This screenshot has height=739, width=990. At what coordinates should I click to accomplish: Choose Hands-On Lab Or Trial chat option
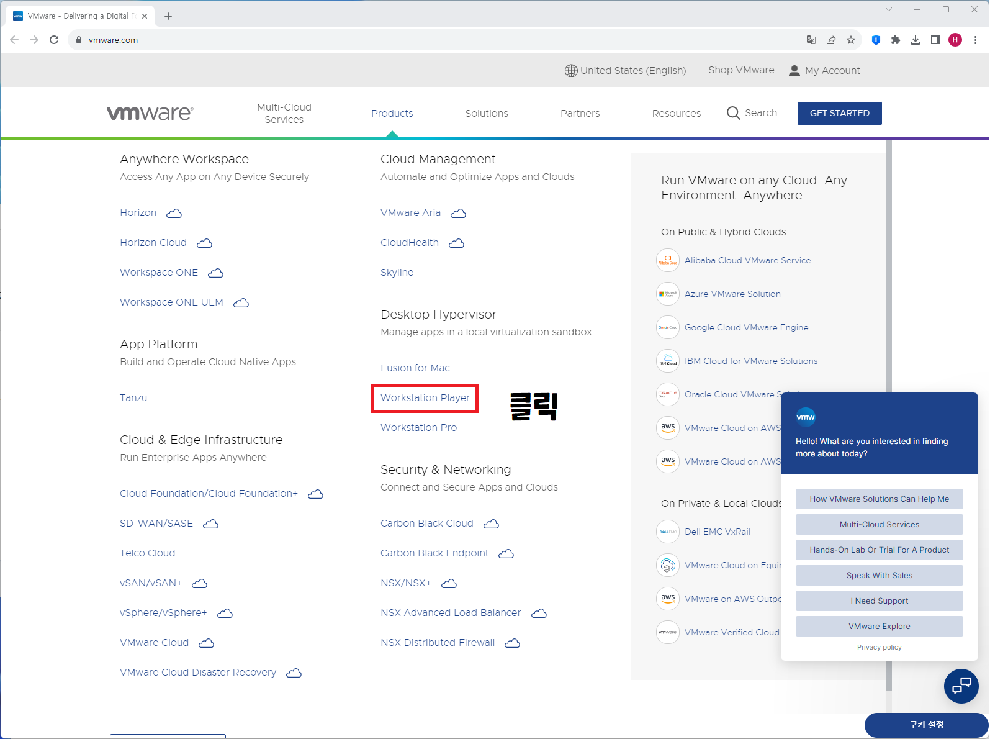click(880, 550)
